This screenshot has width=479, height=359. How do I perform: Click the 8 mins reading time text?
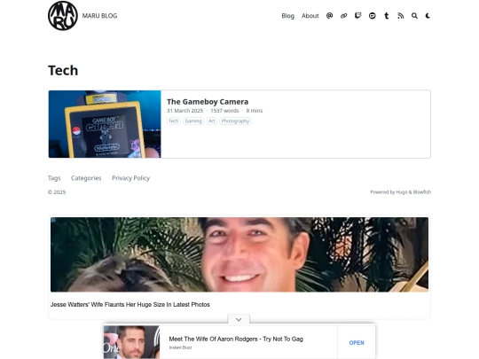(x=255, y=111)
